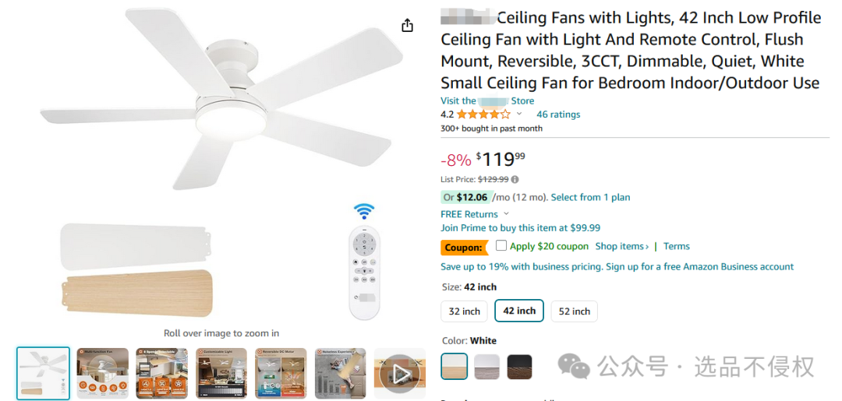Play the product video thumbnail
This screenshot has width=842, height=401.
coord(400,374)
